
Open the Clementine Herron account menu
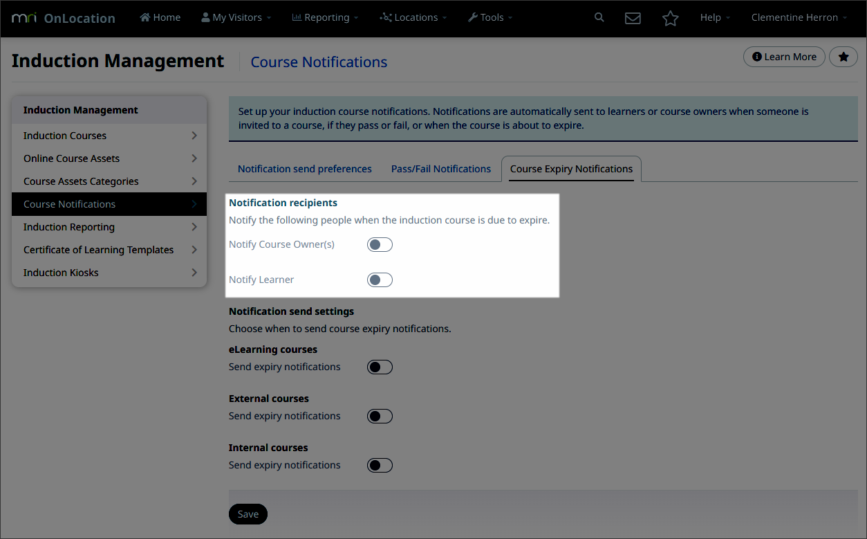pos(794,17)
